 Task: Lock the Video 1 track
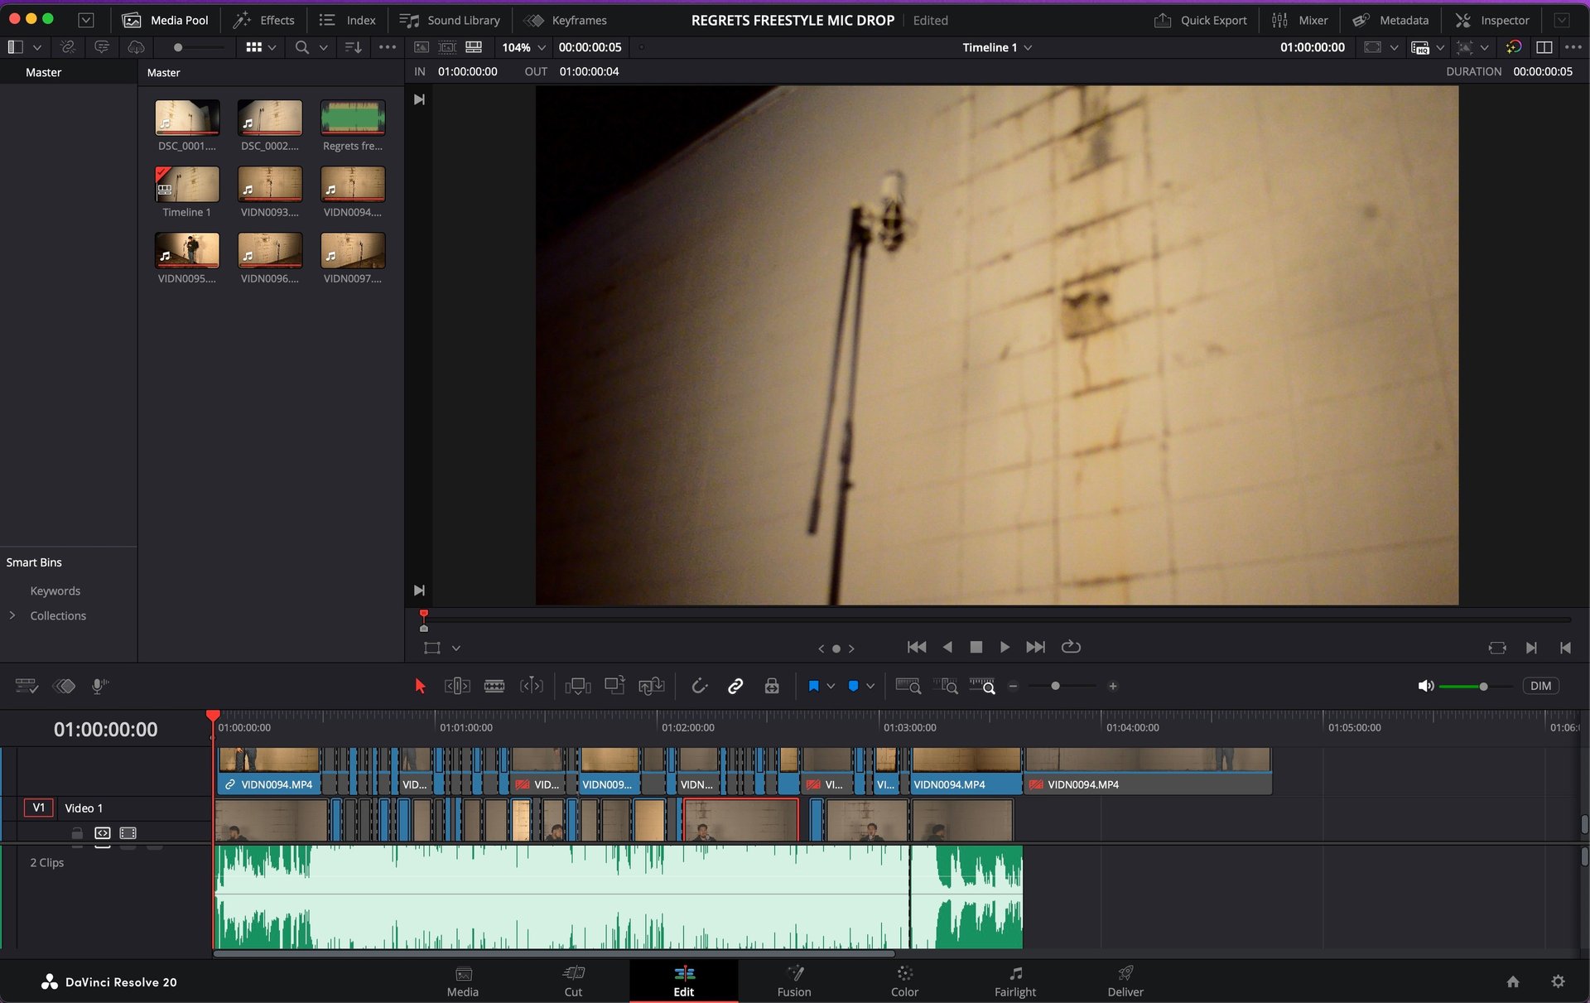[77, 833]
